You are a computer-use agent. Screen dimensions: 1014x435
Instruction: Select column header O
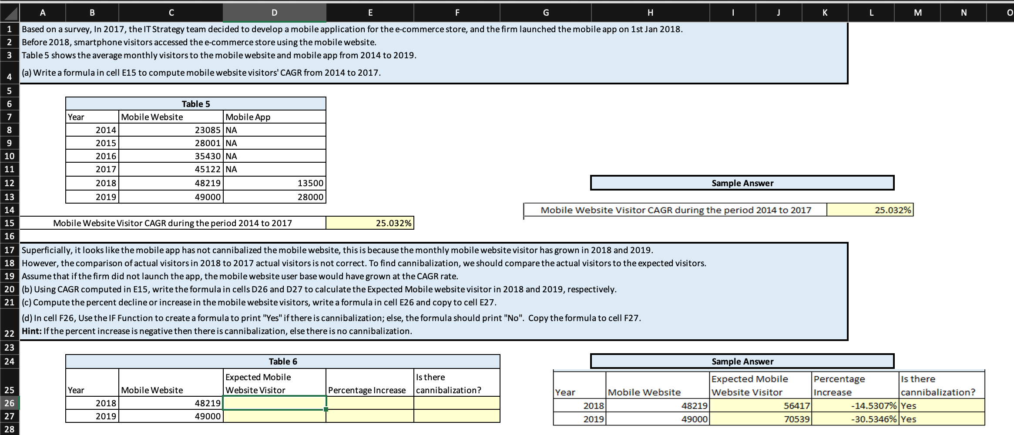pyautogui.click(x=1010, y=12)
